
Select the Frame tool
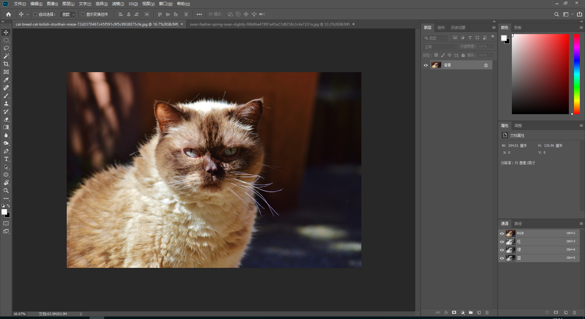[x=6, y=72]
